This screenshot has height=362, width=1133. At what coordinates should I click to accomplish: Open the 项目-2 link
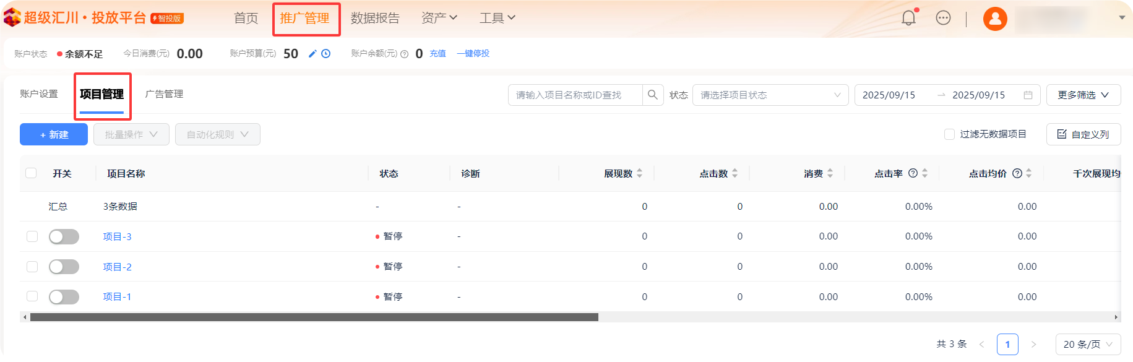(x=117, y=267)
